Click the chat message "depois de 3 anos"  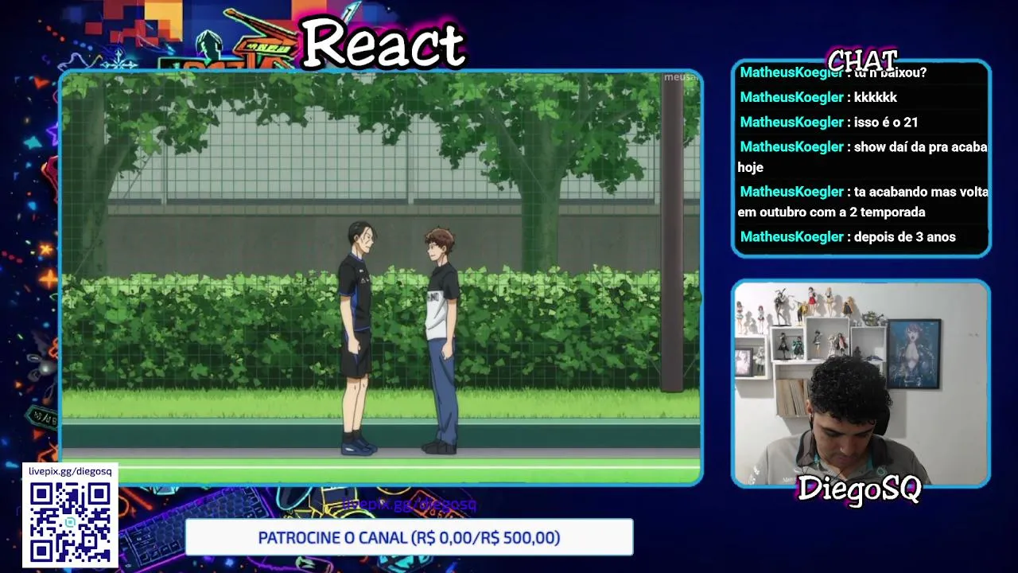click(x=904, y=236)
